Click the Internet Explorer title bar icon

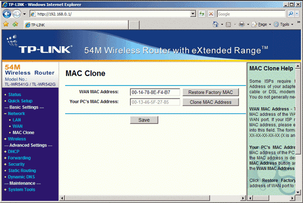(x=5, y=4)
